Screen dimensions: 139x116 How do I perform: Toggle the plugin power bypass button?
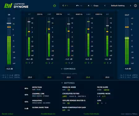[x=55, y=6]
